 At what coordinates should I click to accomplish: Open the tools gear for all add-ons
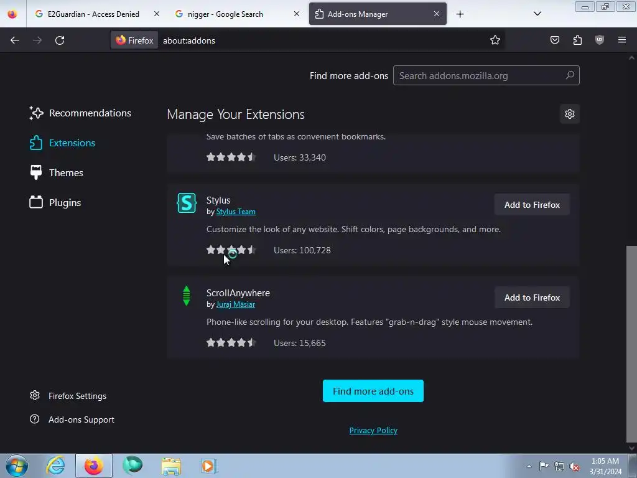570,114
